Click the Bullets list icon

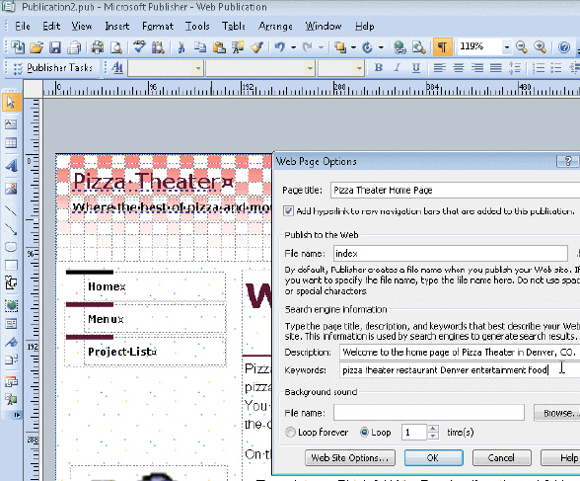(556, 68)
